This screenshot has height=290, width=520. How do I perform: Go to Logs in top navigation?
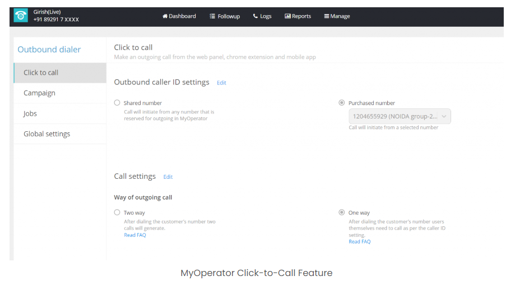[262, 16]
